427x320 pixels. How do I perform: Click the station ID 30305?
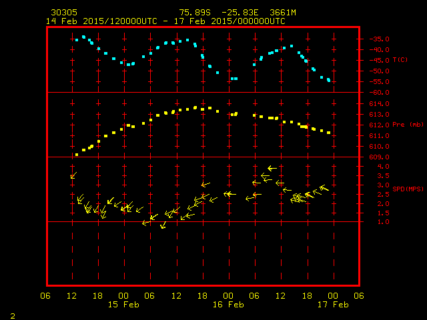[x=64, y=13]
